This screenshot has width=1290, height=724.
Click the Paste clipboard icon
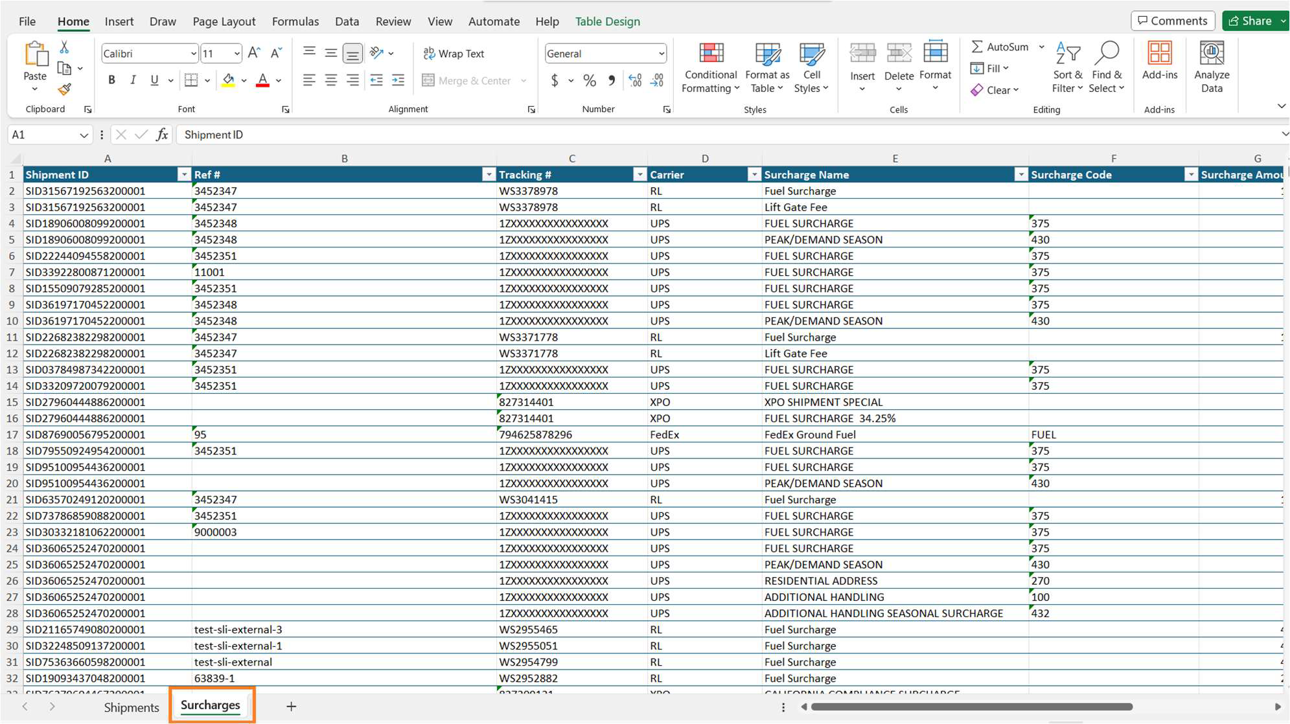(x=36, y=55)
